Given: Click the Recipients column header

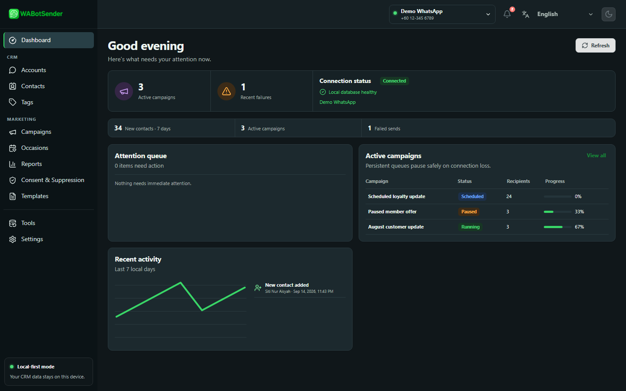Looking at the screenshot, I should (x=518, y=181).
